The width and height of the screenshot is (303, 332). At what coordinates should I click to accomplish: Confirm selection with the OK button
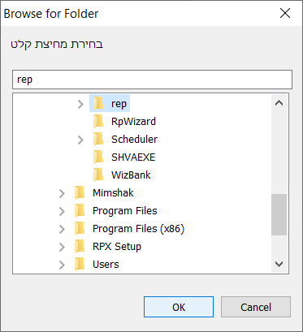click(x=179, y=307)
